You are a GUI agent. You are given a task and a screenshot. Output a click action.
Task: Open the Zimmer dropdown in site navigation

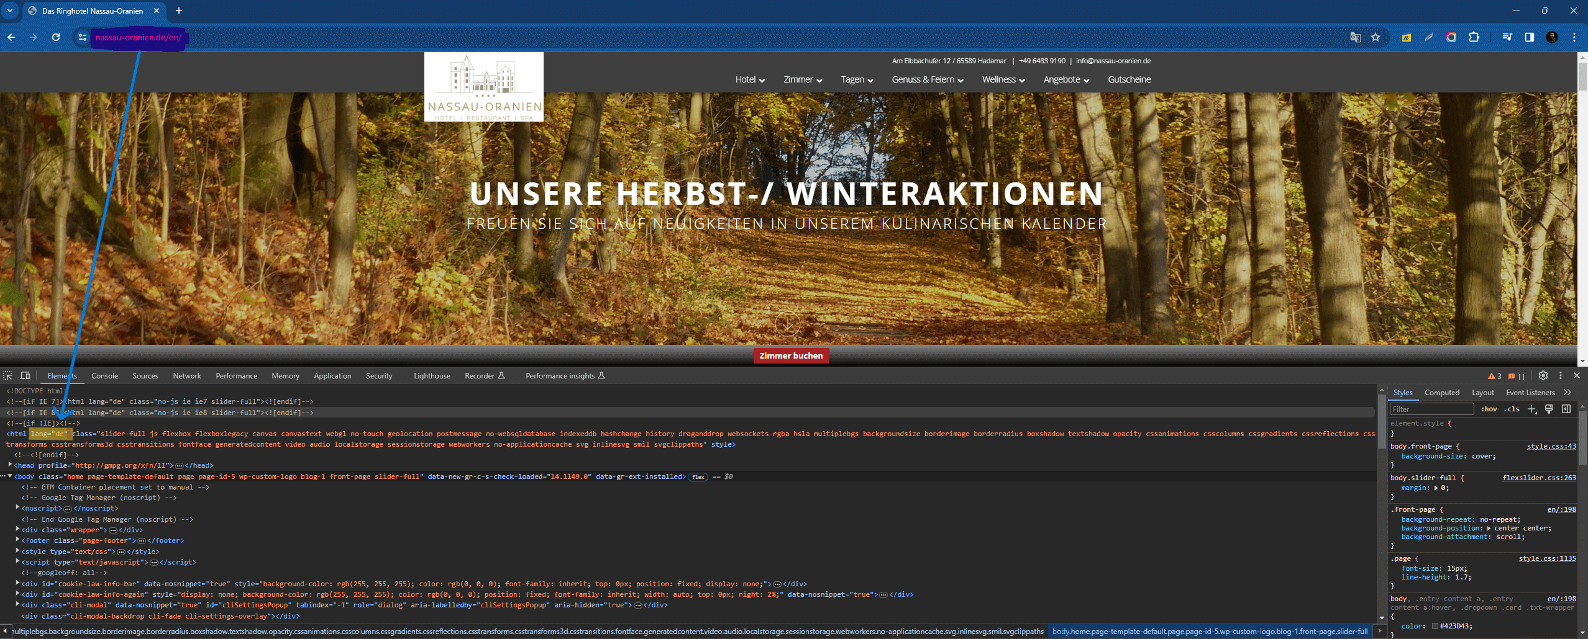(803, 79)
